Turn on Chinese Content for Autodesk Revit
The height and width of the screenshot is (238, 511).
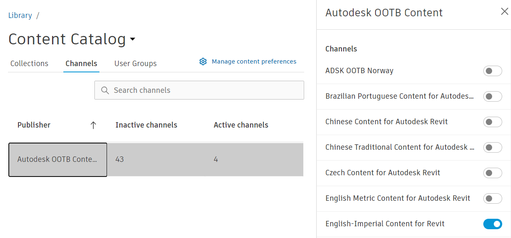pyautogui.click(x=493, y=122)
